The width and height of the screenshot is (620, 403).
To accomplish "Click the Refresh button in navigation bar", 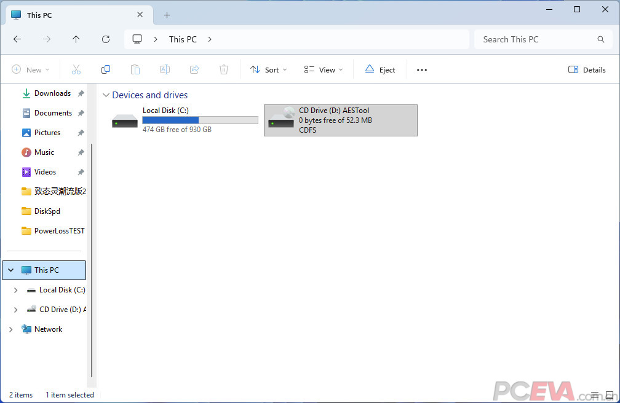I will pyautogui.click(x=106, y=39).
